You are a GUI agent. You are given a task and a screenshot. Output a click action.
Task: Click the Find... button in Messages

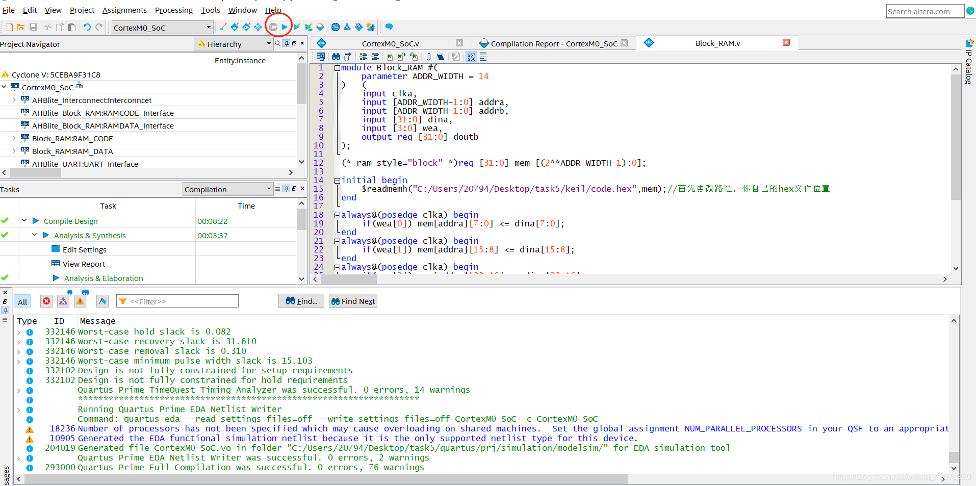(301, 301)
